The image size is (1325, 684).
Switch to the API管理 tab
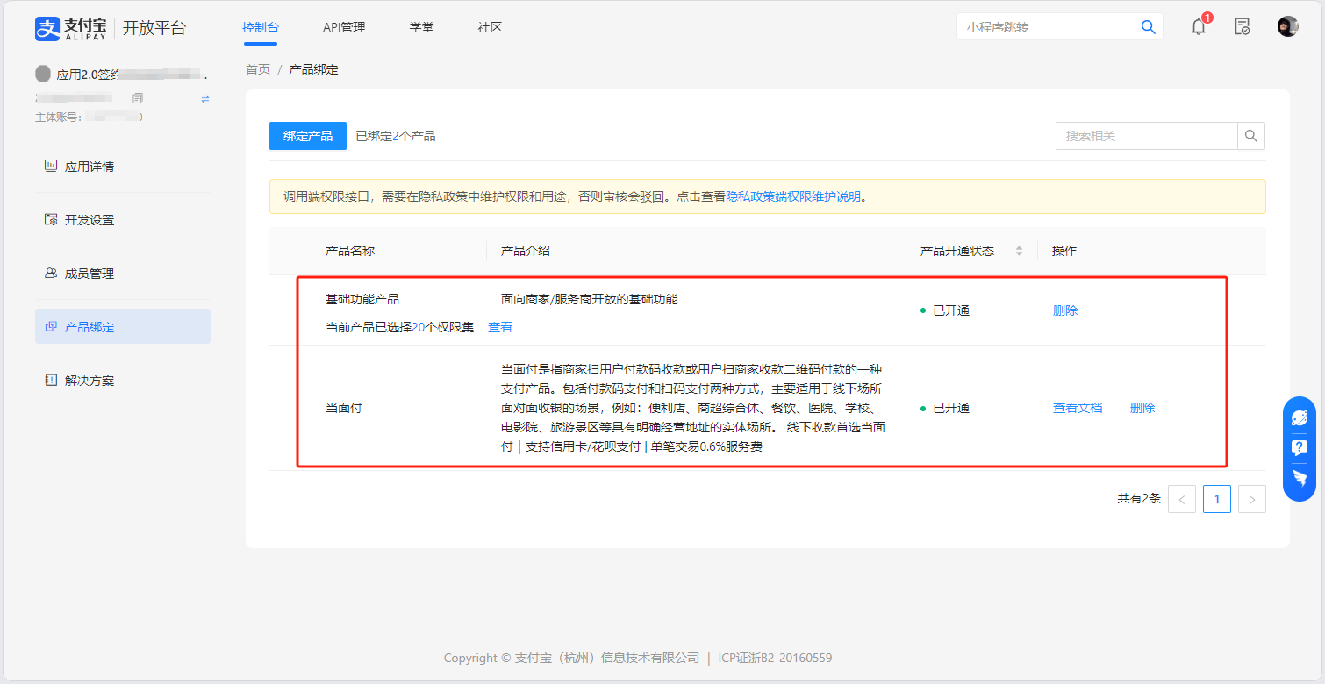tap(344, 27)
